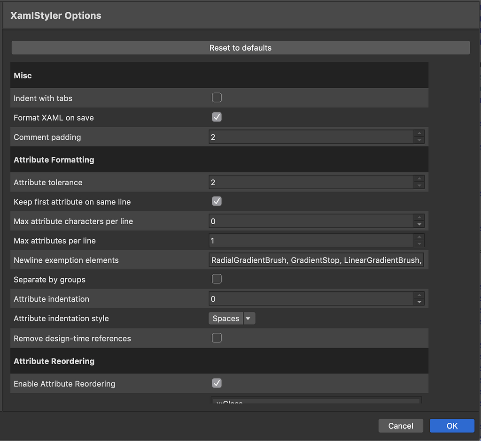Tick the Remove design-time references checkbox
This screenshot has height=441, width=481.
[x=217, y=338]
